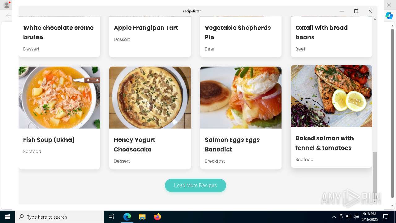This screenshot has width=396, height=223.
Task: Show hidden system tray icons
Action: (x=334, y=217)
